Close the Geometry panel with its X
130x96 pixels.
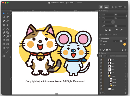pos(100,11)
